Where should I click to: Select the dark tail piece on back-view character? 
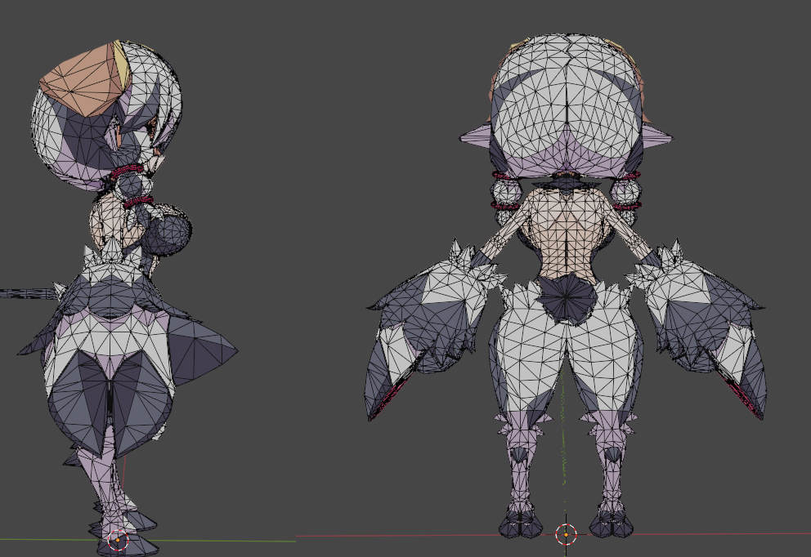click(x=567, y=299)
